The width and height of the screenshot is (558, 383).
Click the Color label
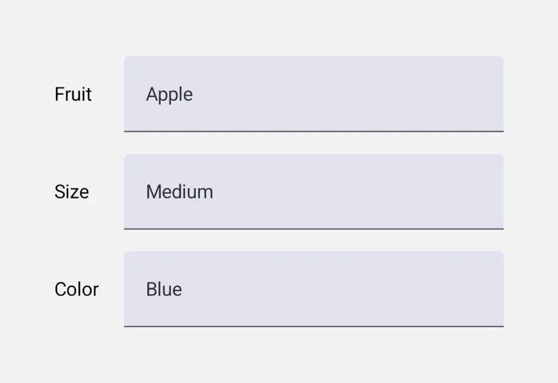coord(77,289)
